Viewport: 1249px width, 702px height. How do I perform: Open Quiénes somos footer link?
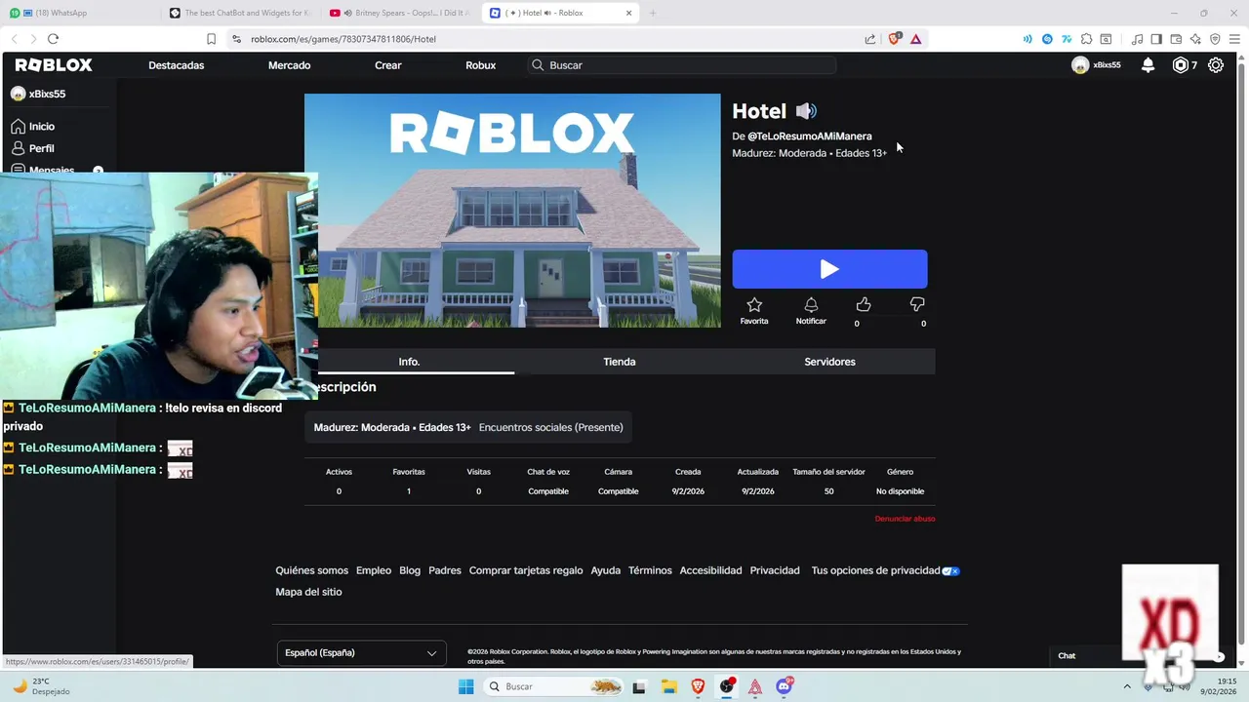[311, 570]
